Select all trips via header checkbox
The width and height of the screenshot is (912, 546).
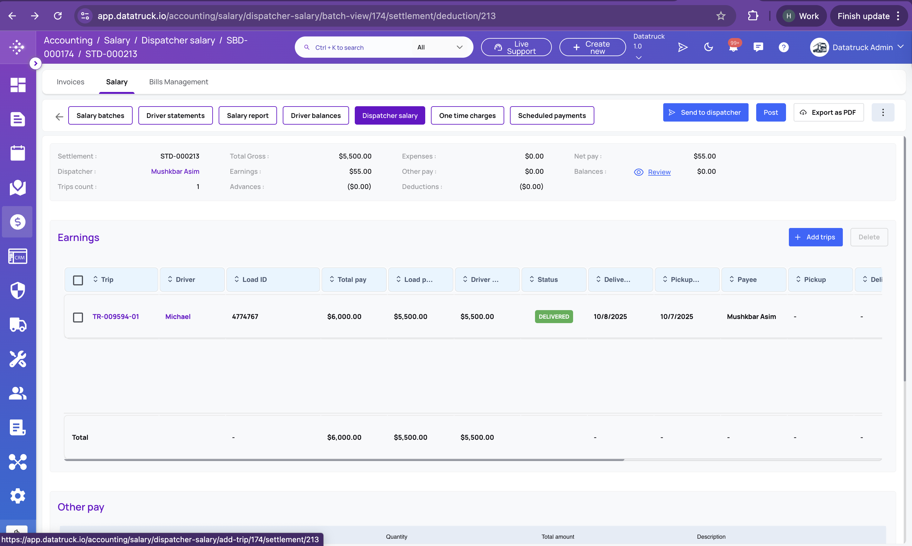click(x=78, y=280)
